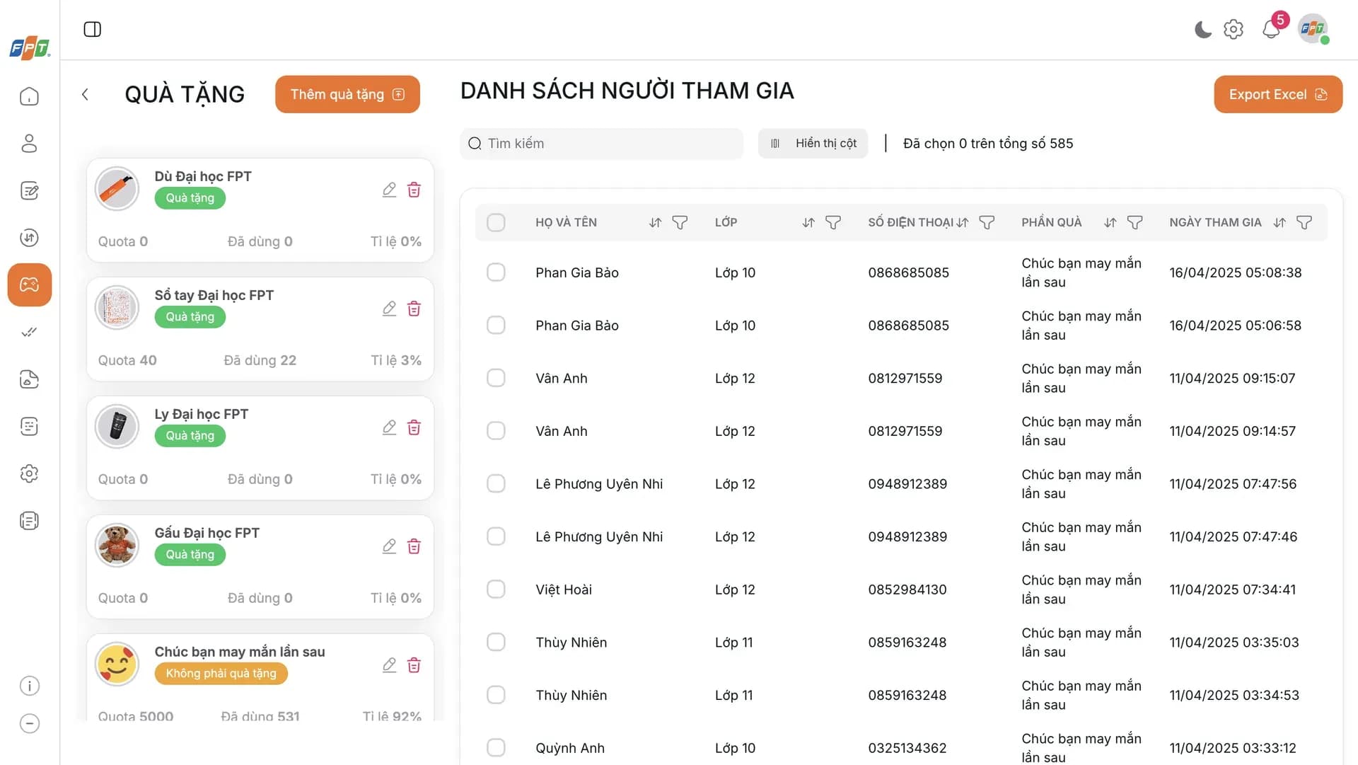Toggle the select-all header checkbox
The width and height of the screenshot is (1358, 765).
pyautogui.click(x=496, y=223)
